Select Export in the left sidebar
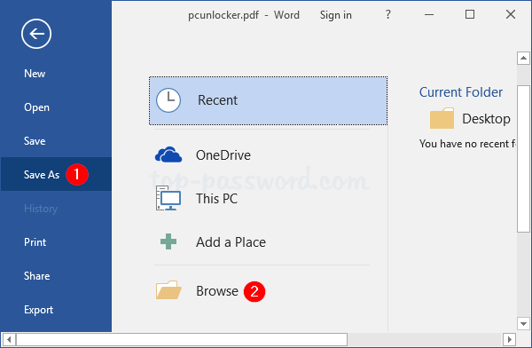The width and height of the screenshot is (532, 348). click(x=38, y=310)
